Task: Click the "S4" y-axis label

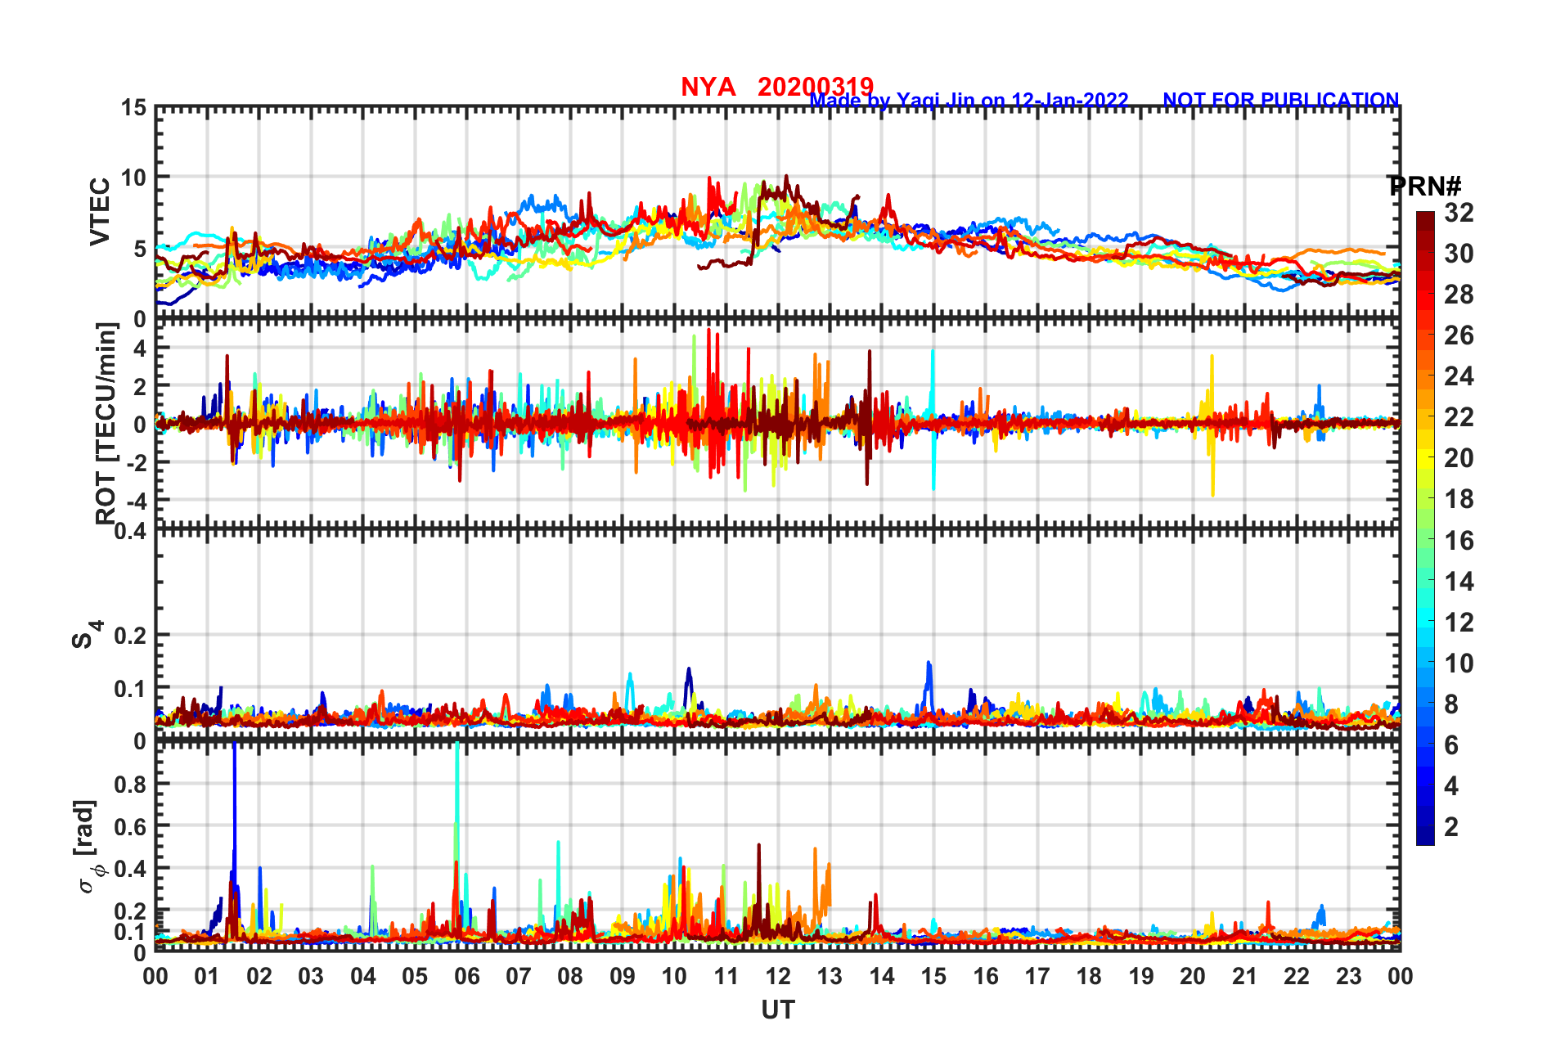Action: coord(87,634)
